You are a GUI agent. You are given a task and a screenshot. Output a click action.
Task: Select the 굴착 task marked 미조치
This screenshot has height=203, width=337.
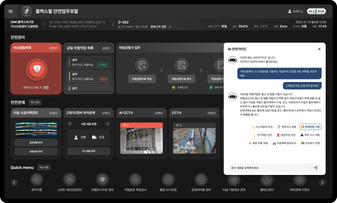tap(89, 76)
